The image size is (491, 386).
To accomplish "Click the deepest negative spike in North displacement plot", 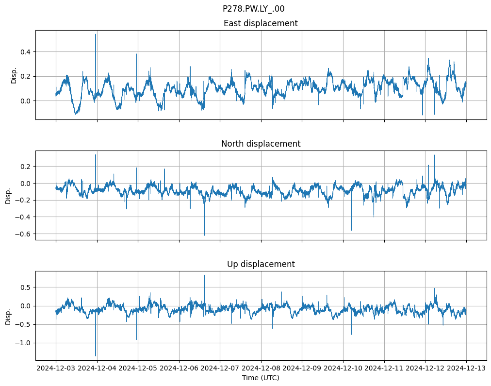I will (x=204, y=235).
